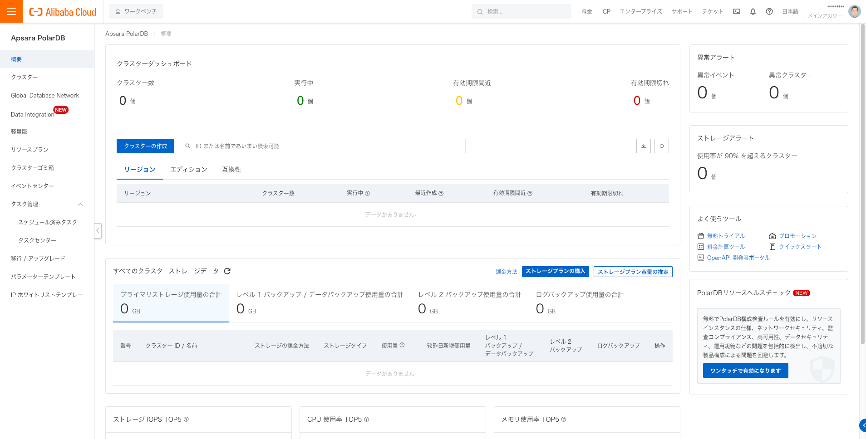Refresh all cluster storage data
Screen dimensions: 866x439
[227, 271]
